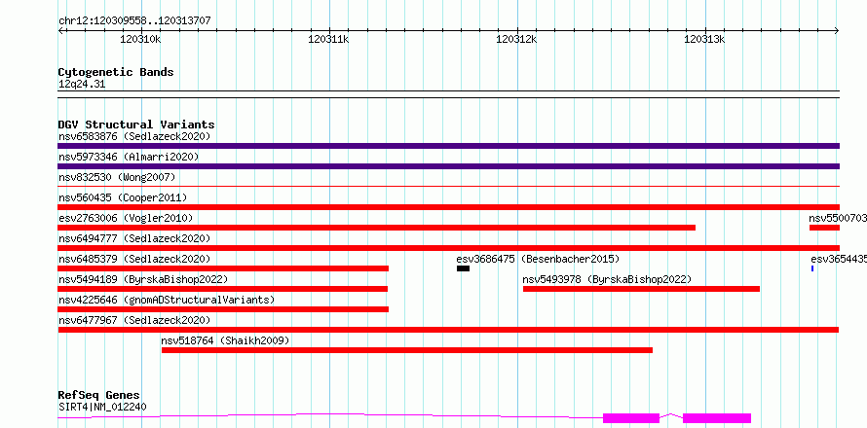Click the nsv832530 (Wong2007) label
This screenshot has height=428, width=867.
117,177
